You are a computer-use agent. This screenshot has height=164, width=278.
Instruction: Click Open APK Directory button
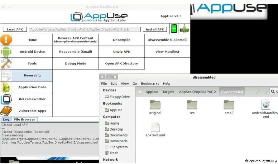122,64
